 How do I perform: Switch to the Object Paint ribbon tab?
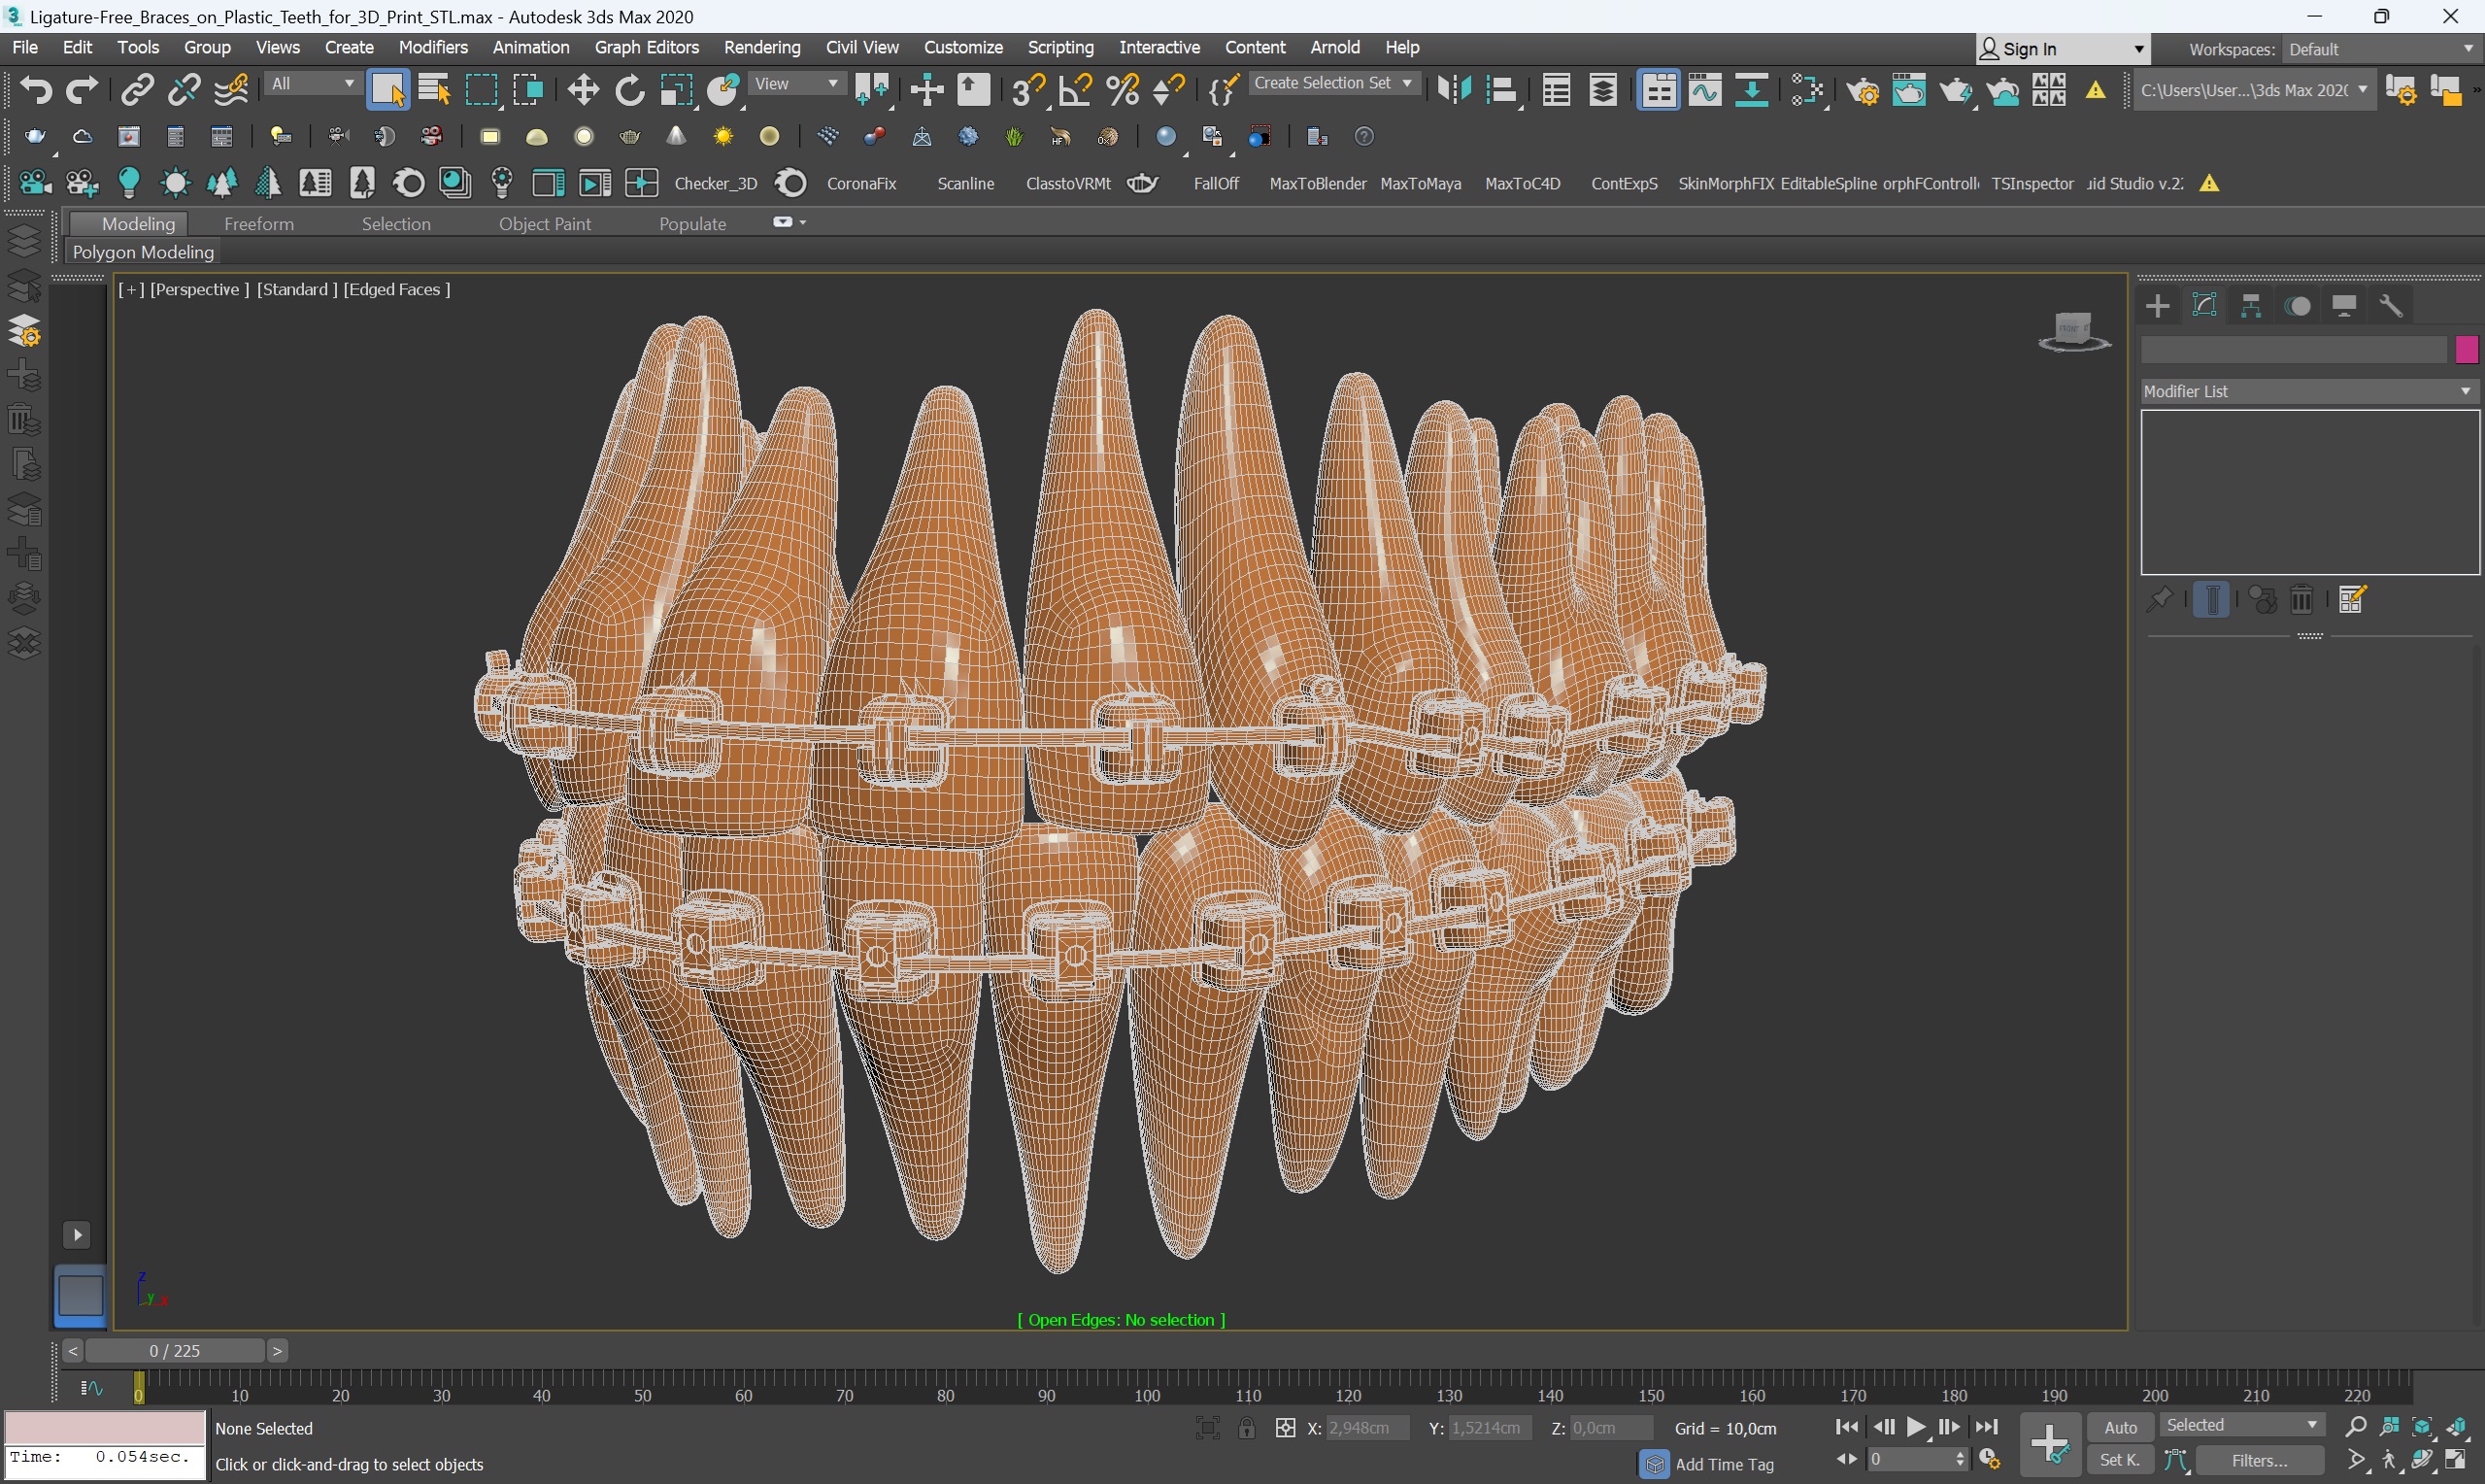click(x=545, y=224)
